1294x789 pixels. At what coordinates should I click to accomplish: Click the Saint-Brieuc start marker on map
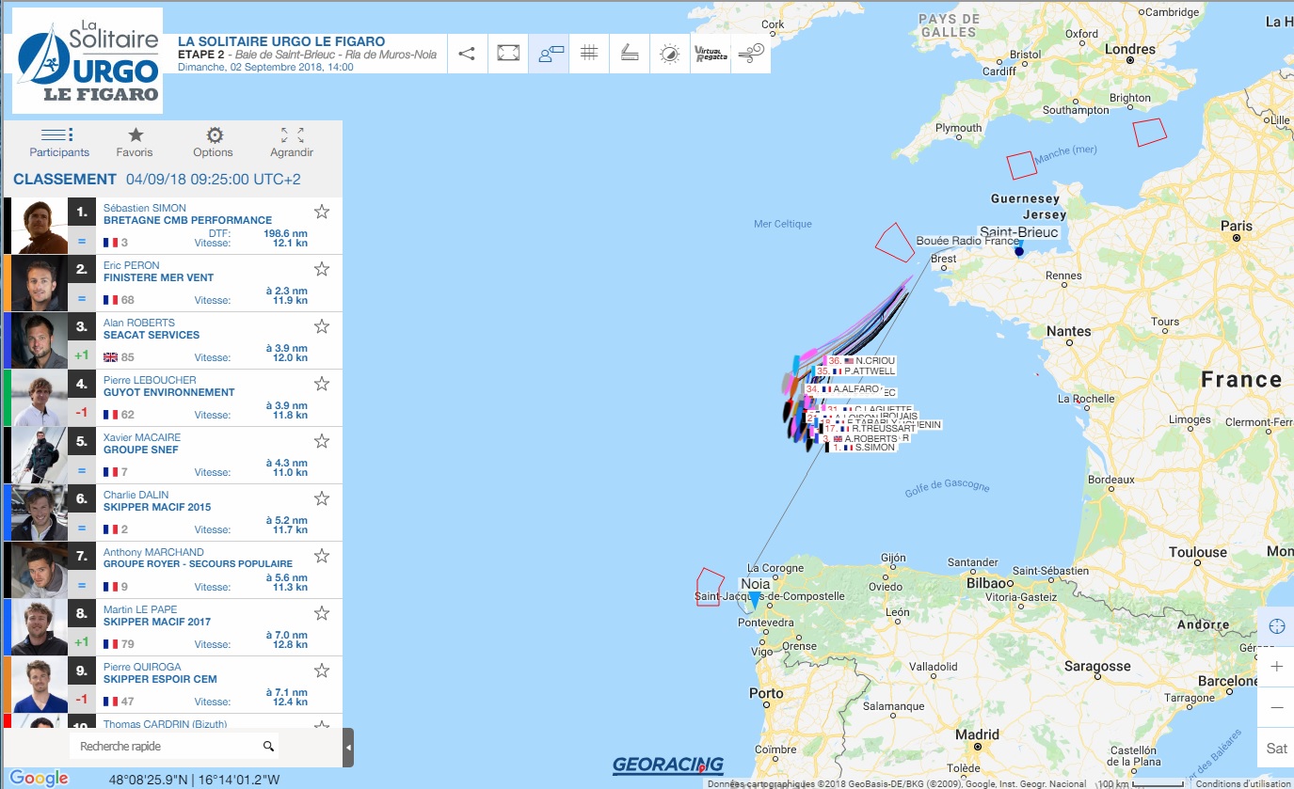pos(1018,250)
